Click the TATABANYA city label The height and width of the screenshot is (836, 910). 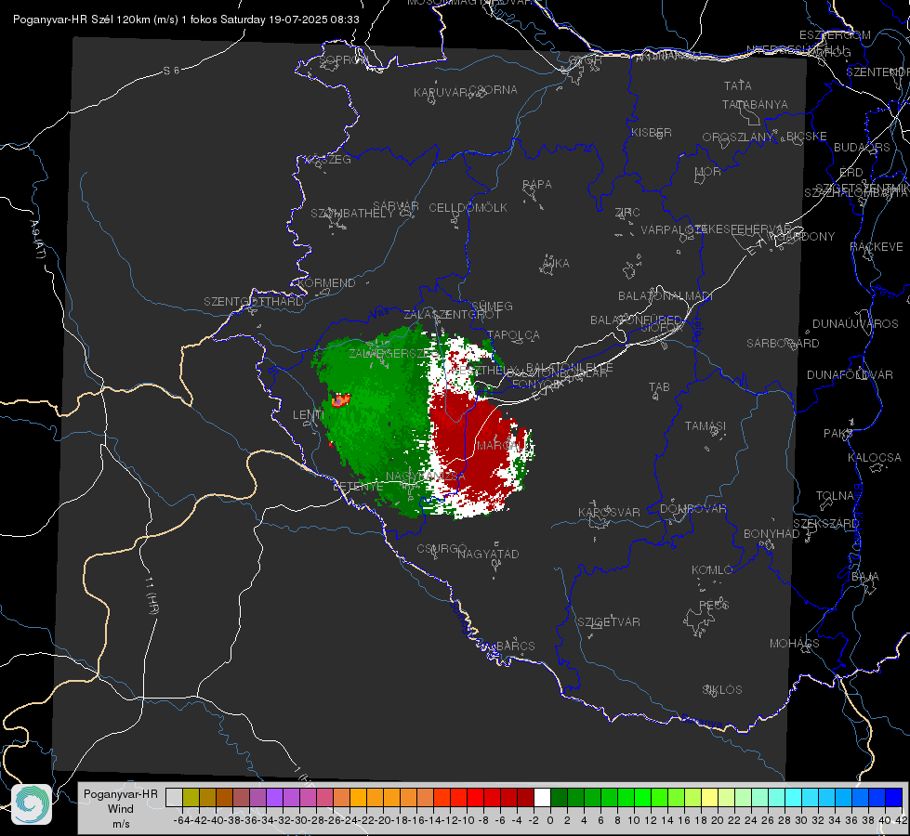pos(755,104)
